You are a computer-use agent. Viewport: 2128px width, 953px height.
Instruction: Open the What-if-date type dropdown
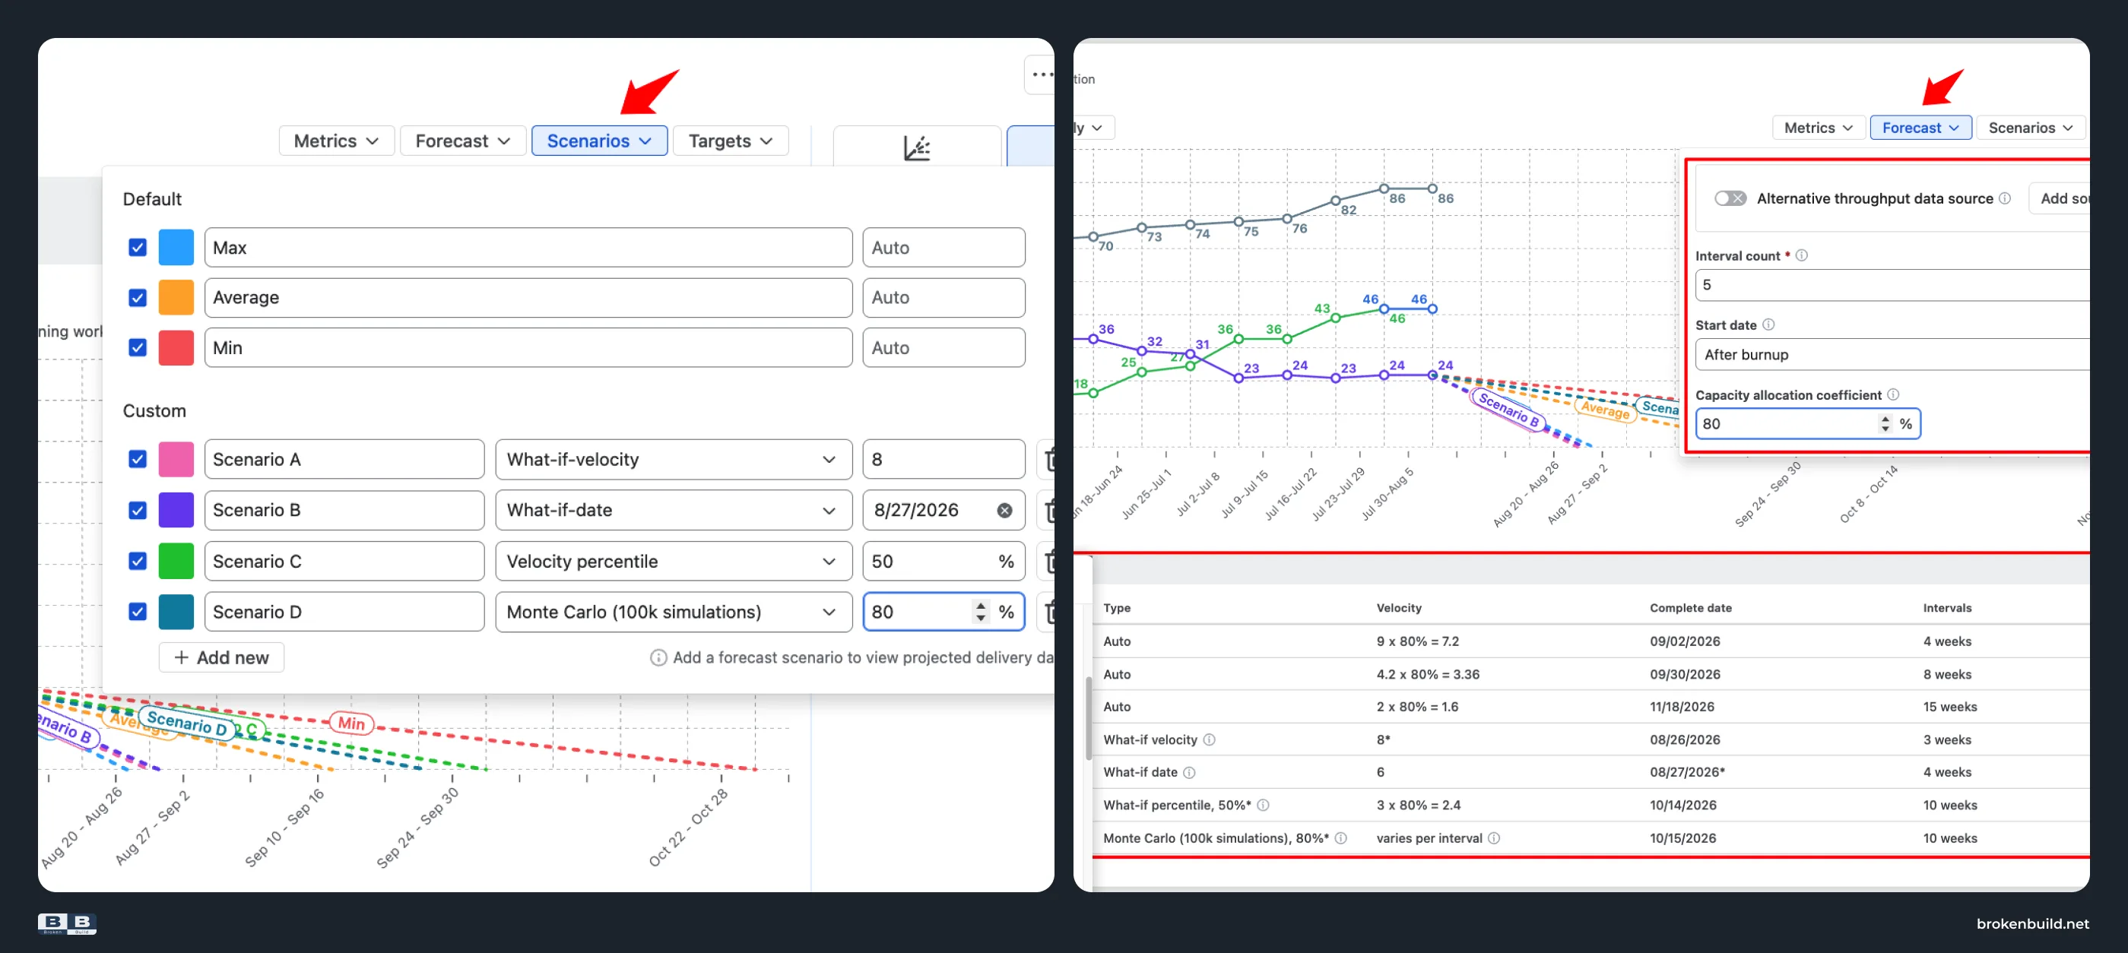click(674, 511)
